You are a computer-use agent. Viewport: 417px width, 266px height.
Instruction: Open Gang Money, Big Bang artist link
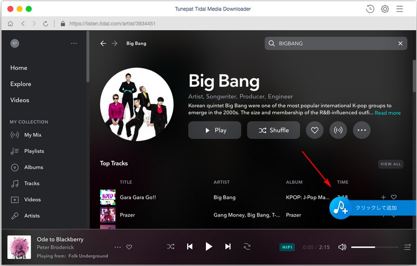coord(247,215)
